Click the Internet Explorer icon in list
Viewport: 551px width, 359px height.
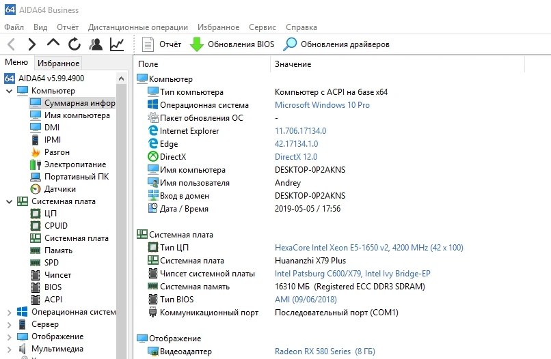coord(153,130)
